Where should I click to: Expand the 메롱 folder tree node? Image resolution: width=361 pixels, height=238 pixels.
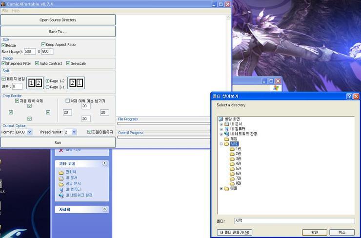[221, 188]
